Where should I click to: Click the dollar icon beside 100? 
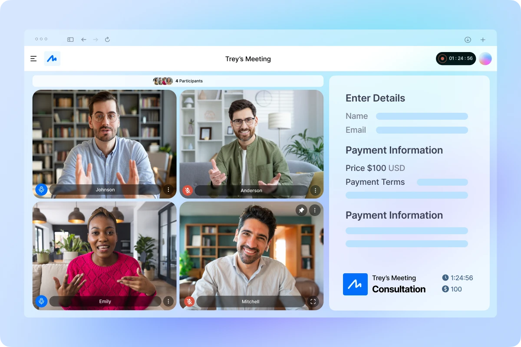(x=446, y=289)
